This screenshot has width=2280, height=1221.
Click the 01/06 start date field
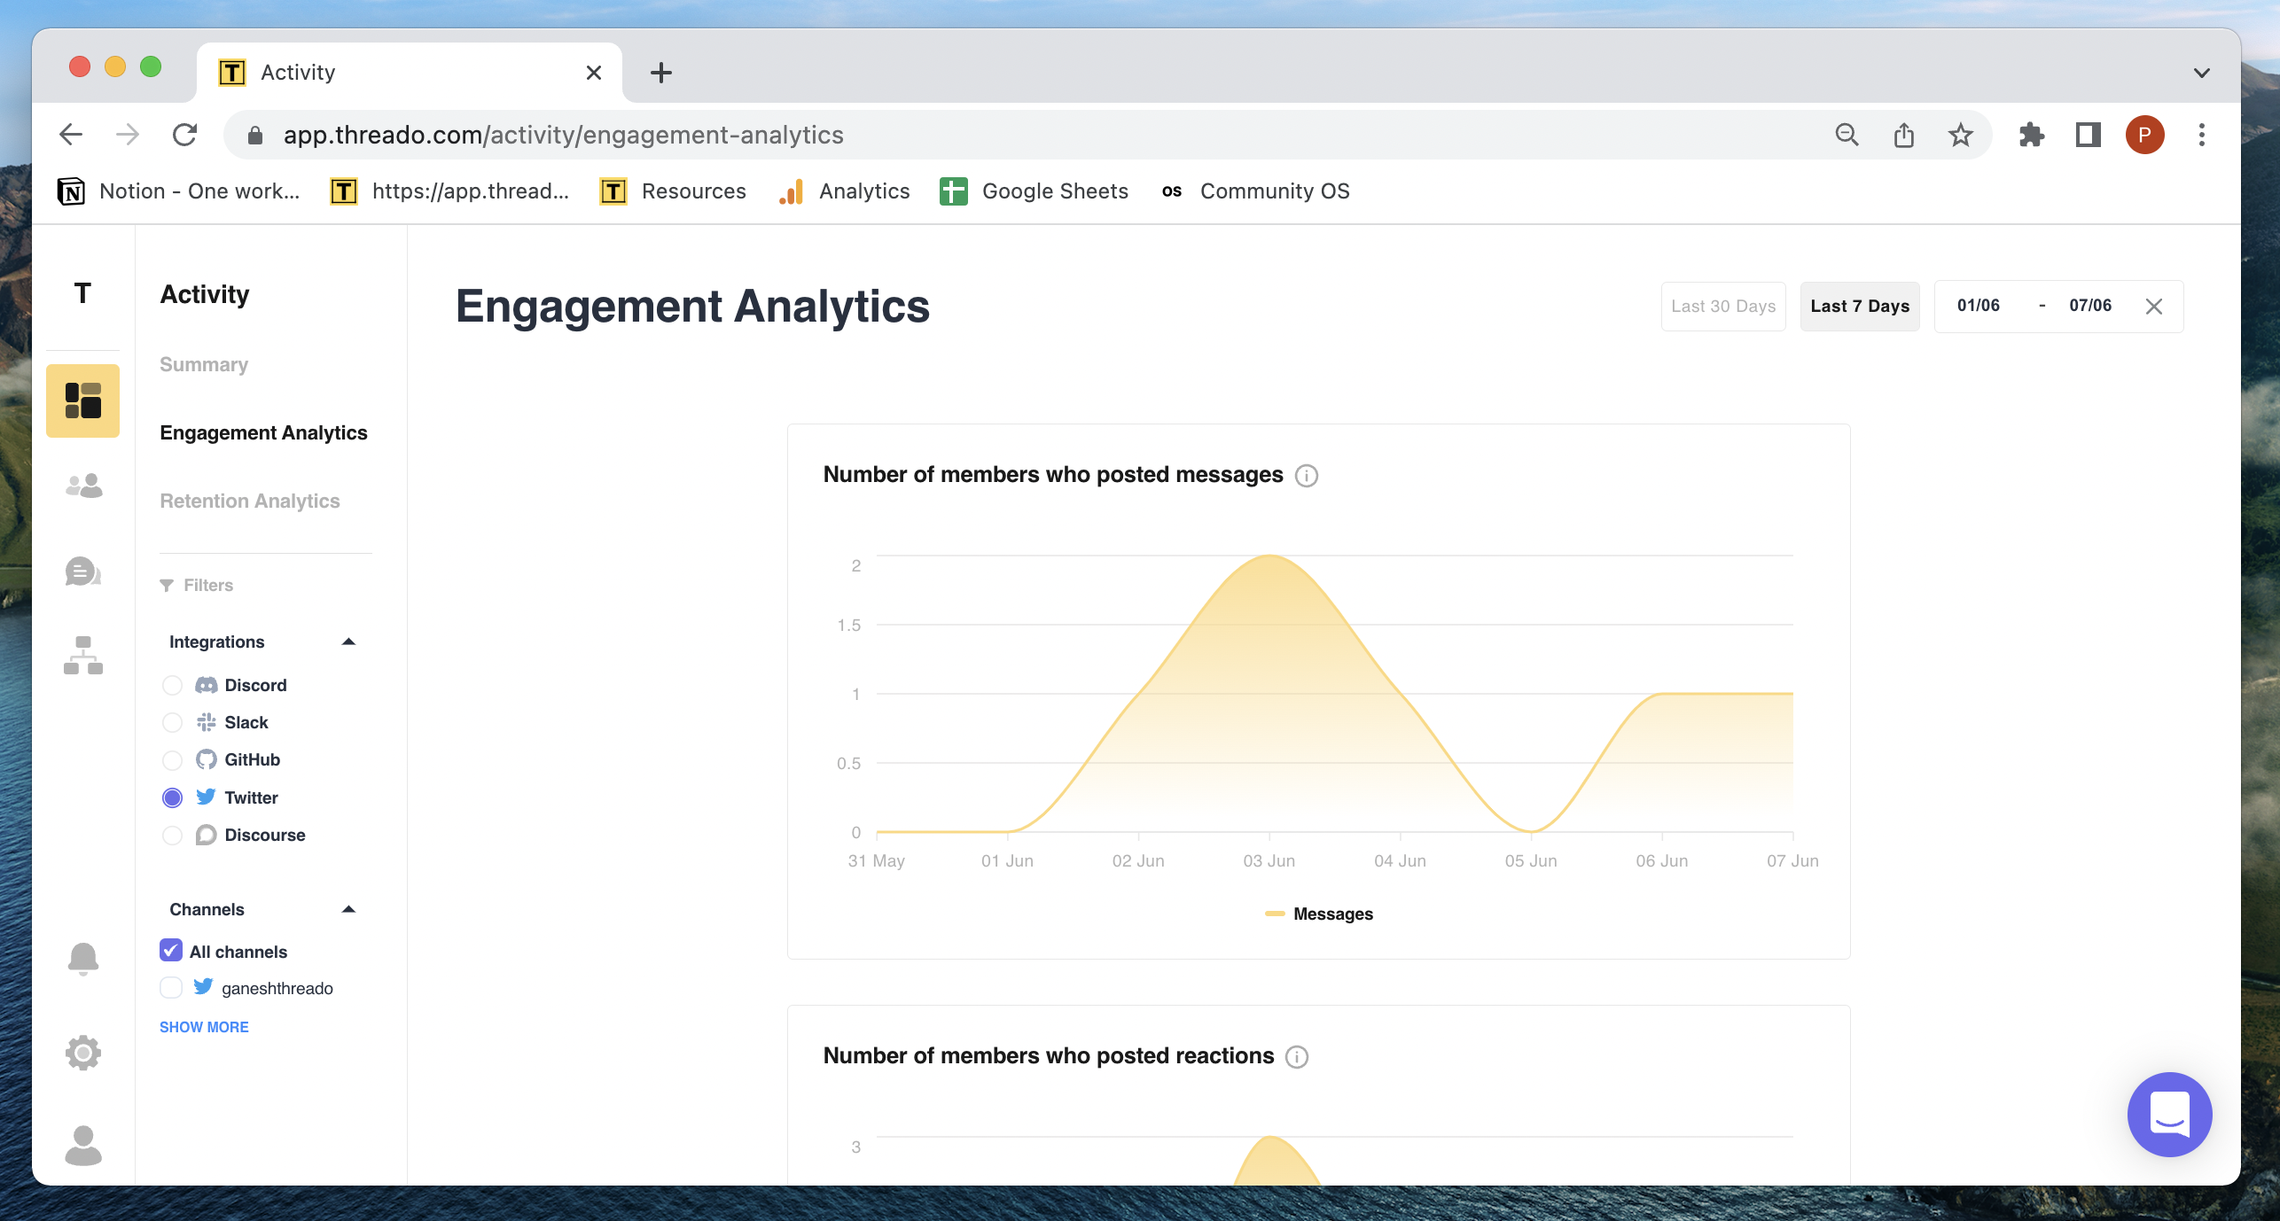(x=1978, y=306)
